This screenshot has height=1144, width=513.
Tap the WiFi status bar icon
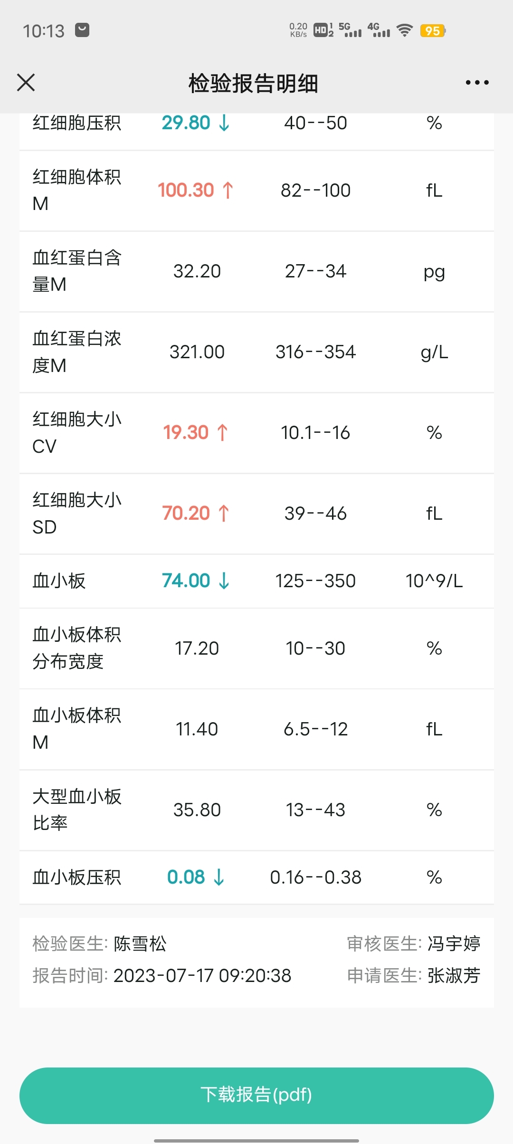pyautogui.click(x=405, y=31)
